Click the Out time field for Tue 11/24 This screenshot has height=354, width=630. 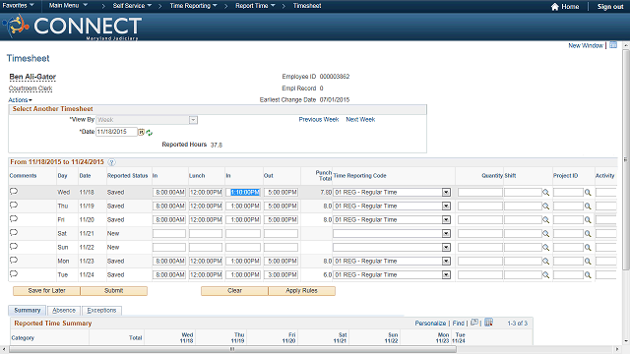281,275
